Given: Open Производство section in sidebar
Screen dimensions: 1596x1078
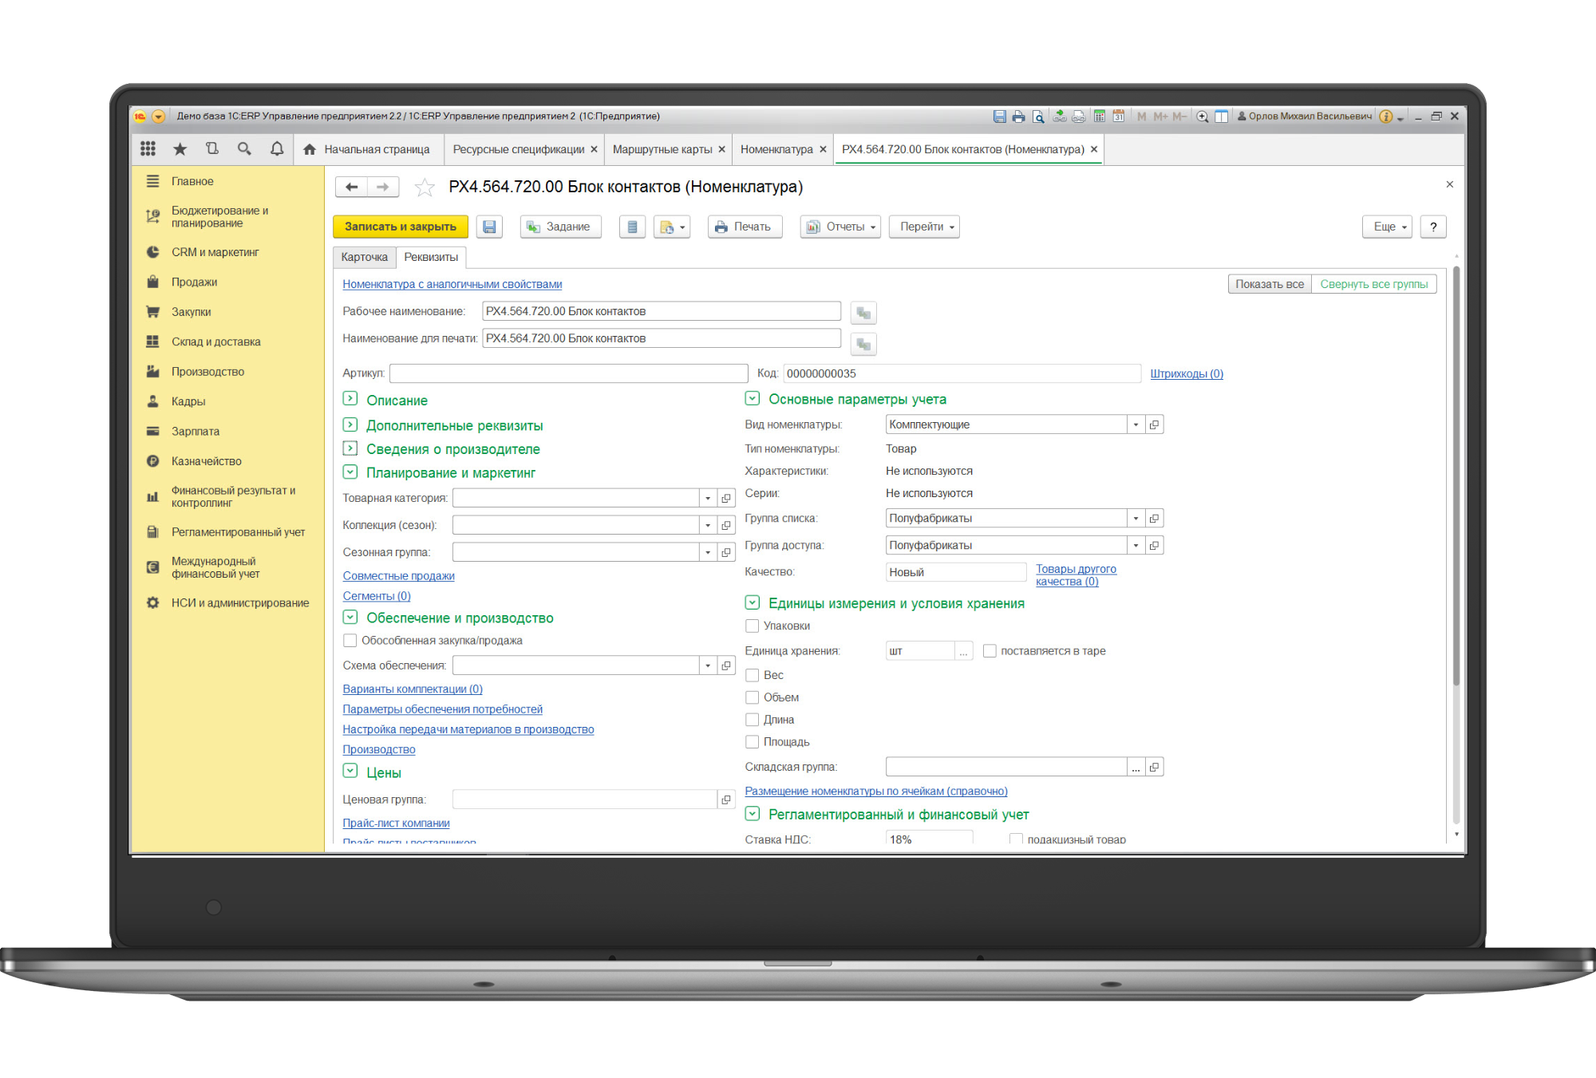Looking at the screenshot, I should pos(207,371).
